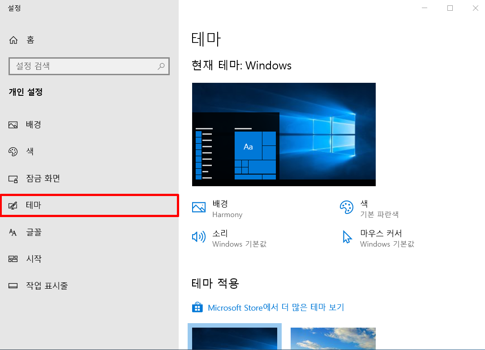The height and width of the screenshot is (350, 485).
Task: Open 소리 Windows 기본값 setting
Action: coord(240,239)
